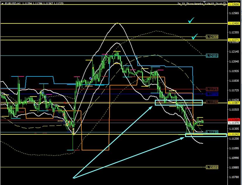Image resolution: width=242 pixels, height=185 pixels.
Task: Click the white 1.11370 current price label
Action: coord(234,123)
